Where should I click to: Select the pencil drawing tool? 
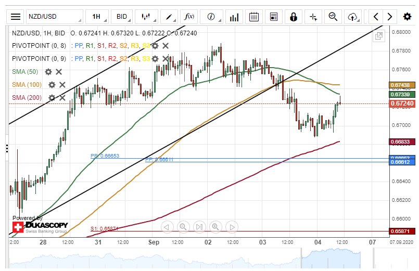point(169,17)
